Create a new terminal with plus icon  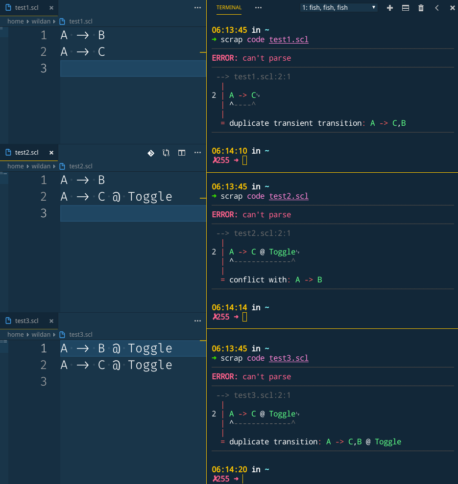point(390,8)
